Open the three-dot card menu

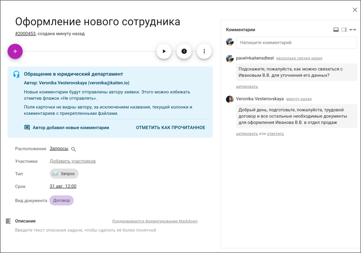point(204,51)
